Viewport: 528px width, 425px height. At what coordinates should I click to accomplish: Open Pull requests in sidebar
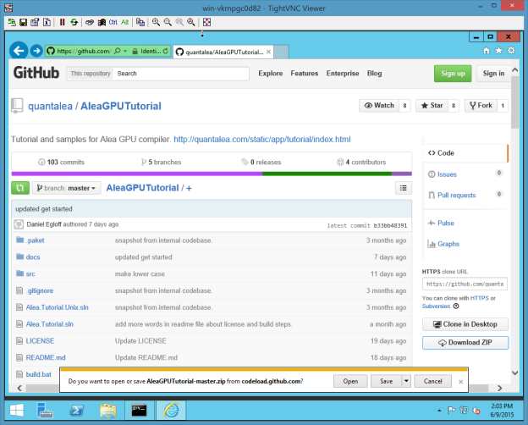tap(456, 195)
